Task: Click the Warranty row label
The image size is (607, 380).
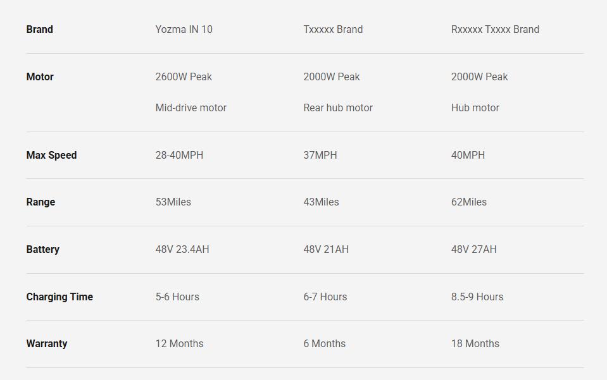Action: [x=46, y=343]
